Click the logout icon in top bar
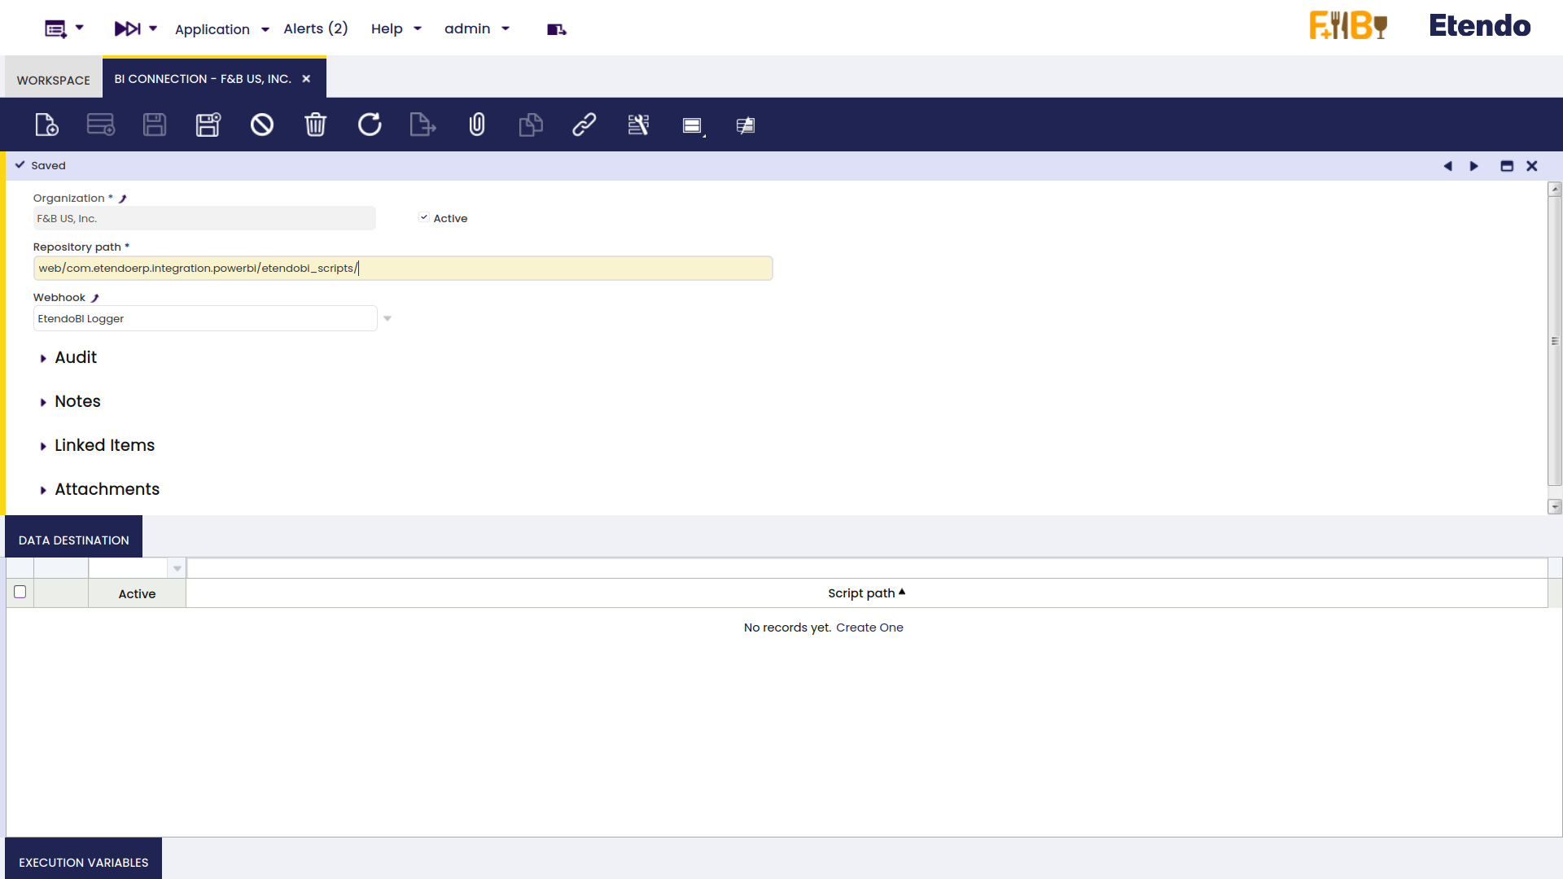The width and height of the screenshot is (1563, 879). click(x=557, y=30)
